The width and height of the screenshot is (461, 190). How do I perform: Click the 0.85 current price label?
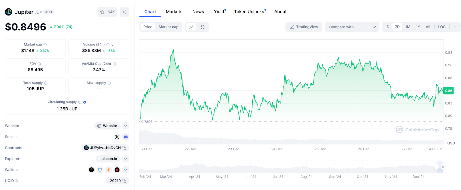tap(449, 91)
